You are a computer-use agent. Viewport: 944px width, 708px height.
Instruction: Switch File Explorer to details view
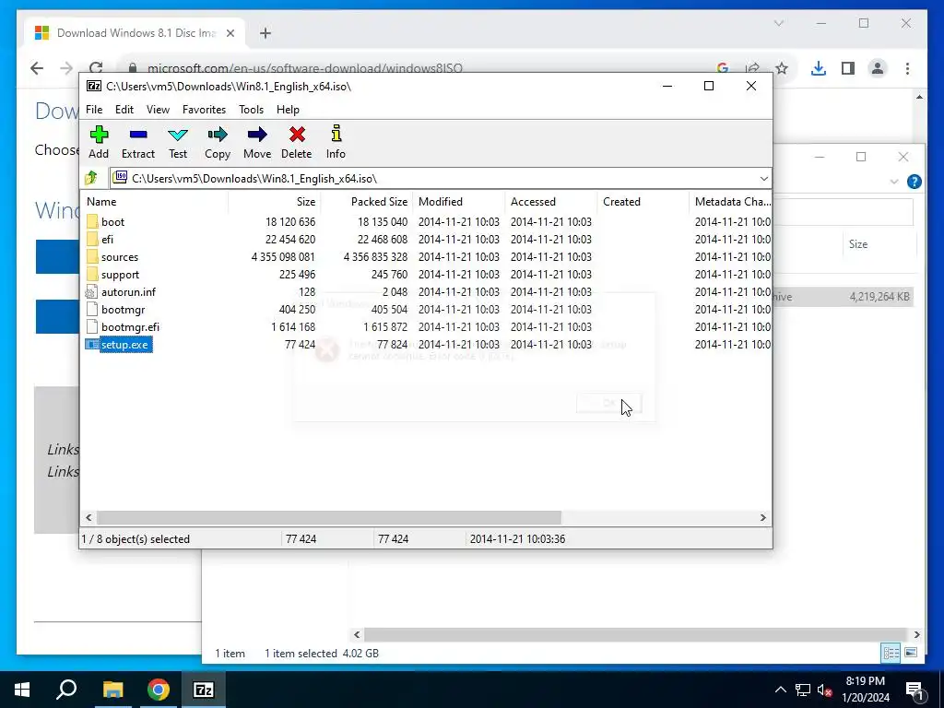pos(891,653)
